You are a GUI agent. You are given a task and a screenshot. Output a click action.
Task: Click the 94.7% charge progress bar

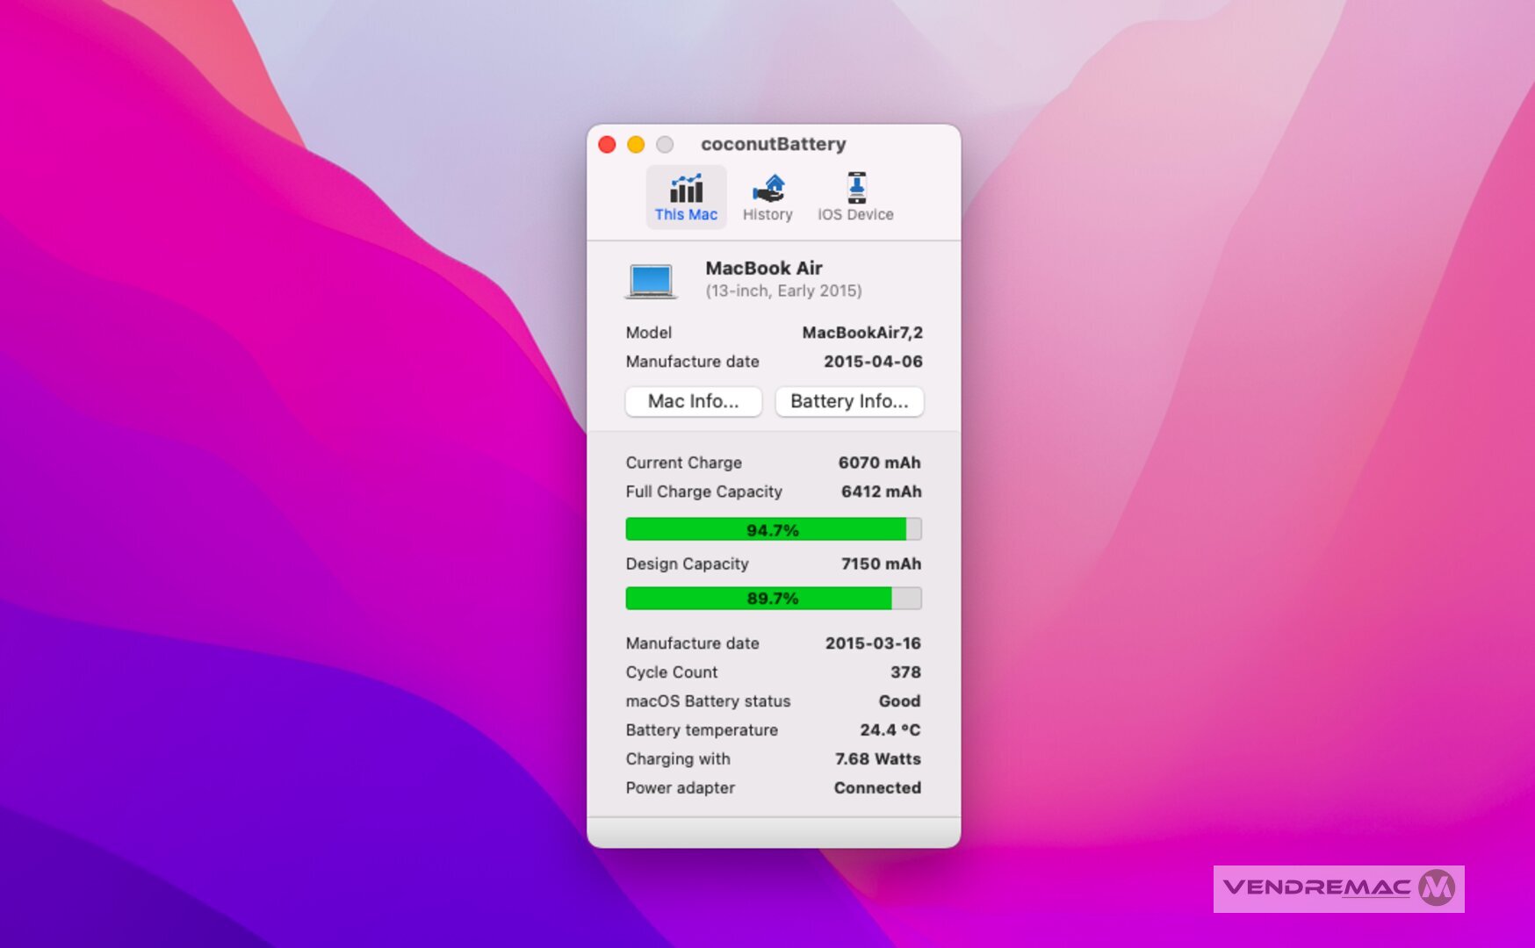click(x=773, y=529)
